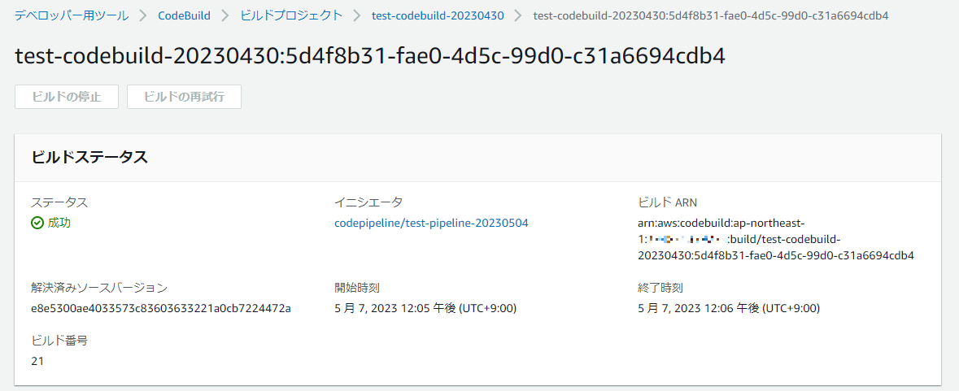959x391 pixels.
Task: Click the resolved source version hash
Action: [161, 309]
